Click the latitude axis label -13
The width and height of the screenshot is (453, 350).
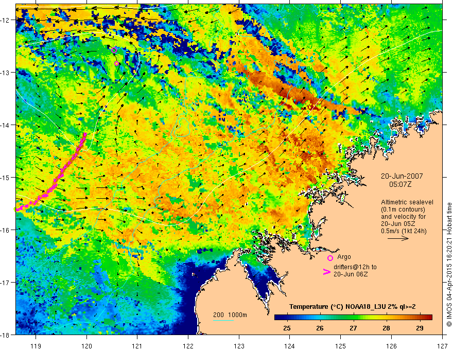click(x=5, y=72)
